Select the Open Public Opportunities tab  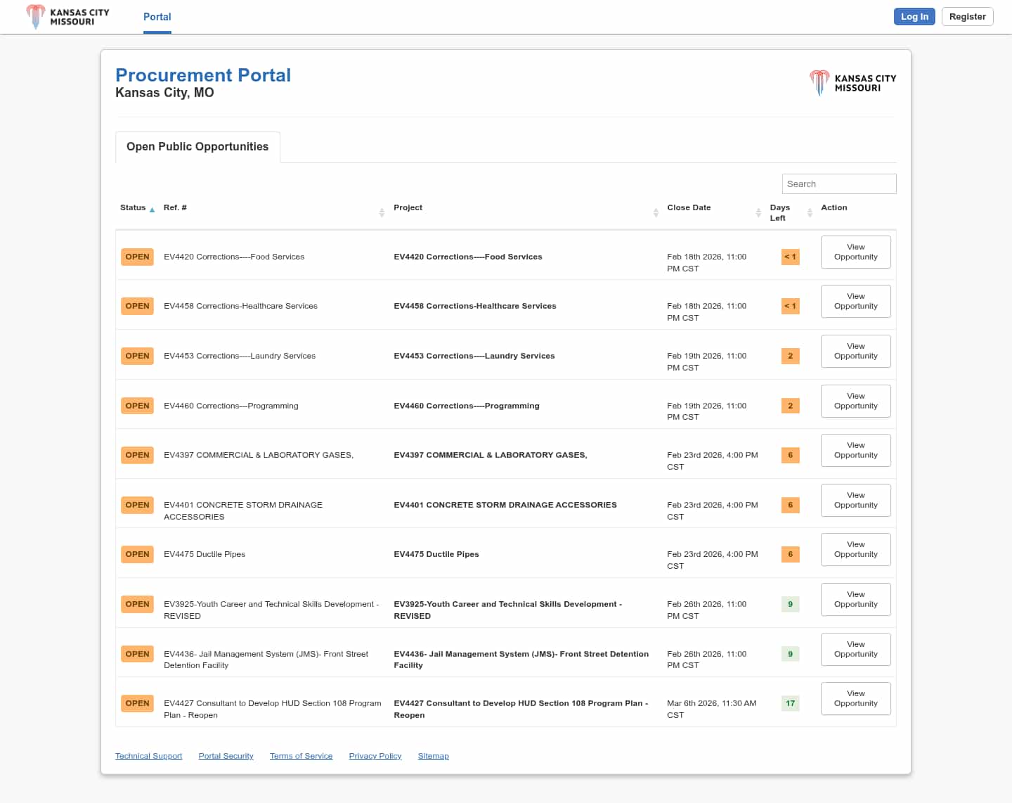[x=197, y=147]
